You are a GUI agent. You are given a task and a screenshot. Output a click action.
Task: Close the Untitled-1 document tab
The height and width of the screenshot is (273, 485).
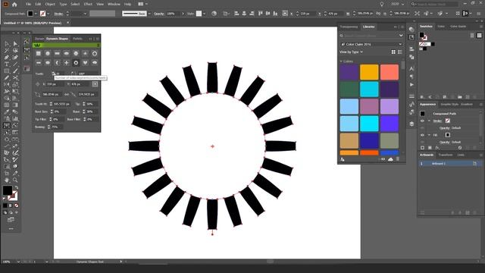[67, 23]
